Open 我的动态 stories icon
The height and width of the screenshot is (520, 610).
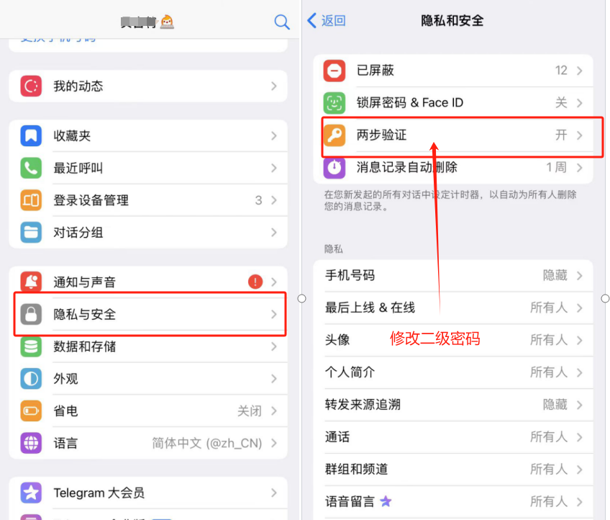click(31, 86)
